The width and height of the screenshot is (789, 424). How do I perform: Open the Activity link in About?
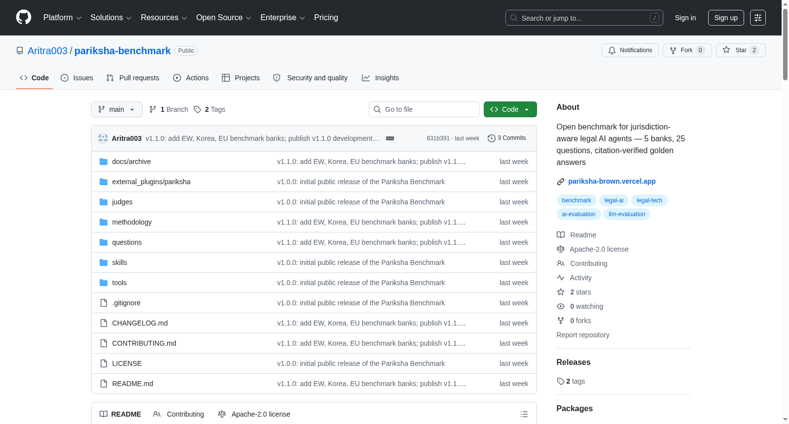(574, 278)
